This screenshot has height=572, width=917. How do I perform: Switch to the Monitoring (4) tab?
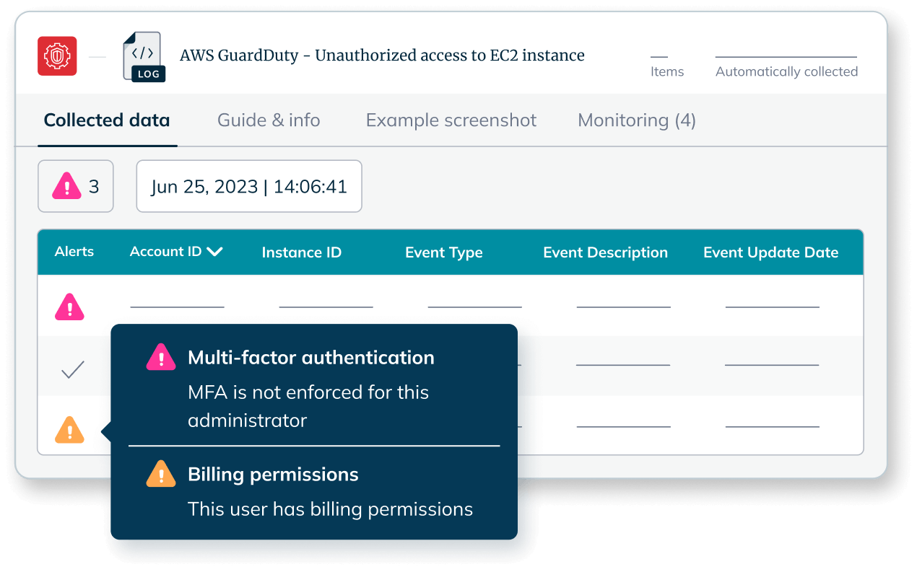tap(637, 120)
